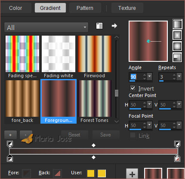Click the plus button to add gradient
The width and height of the screenshot is (185, 179).
(10, 135)
